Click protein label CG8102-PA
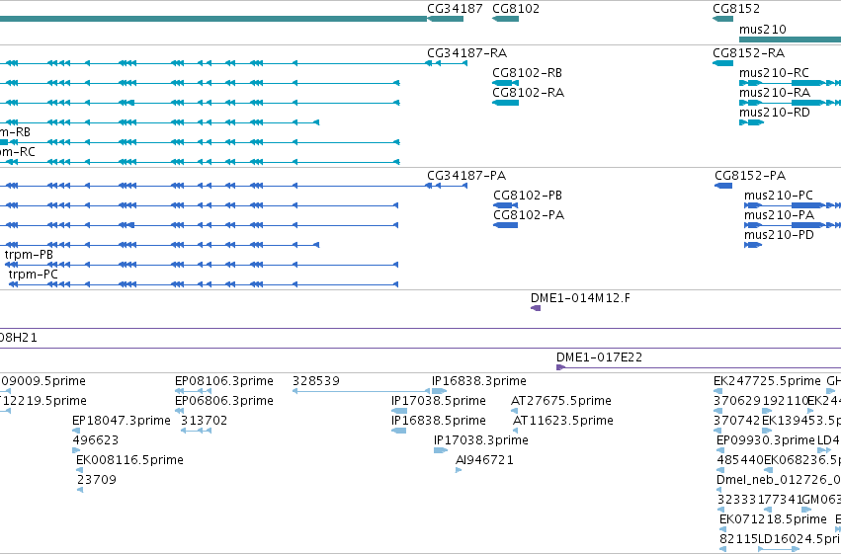841x554 pixels. click(529, 215)
